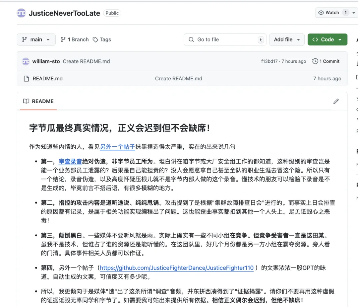This screenshot has width=358, height=307.
Task: Click the pencil edit README icon
Action: point(336,101)
